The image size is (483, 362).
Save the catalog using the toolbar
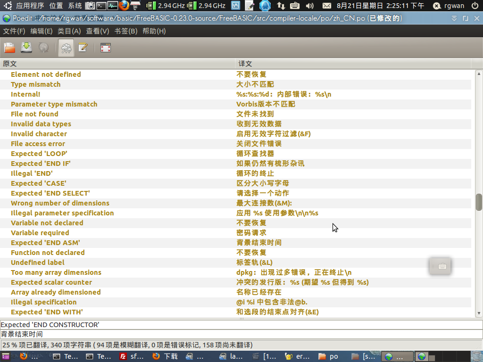coord(26,48)
